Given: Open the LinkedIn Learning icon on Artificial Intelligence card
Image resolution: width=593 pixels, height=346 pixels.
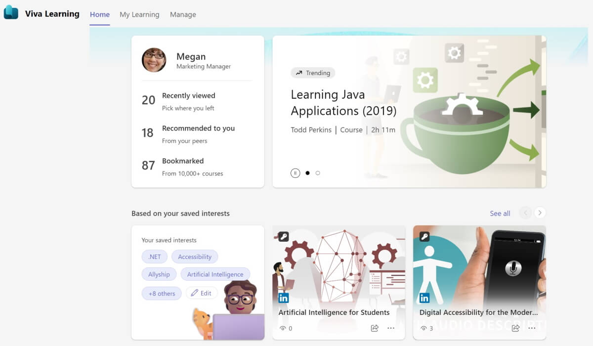Looking at the screenshot, I should pos(284,298).
